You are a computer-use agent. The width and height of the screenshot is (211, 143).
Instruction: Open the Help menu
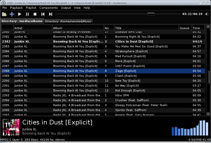pos(87,8)
